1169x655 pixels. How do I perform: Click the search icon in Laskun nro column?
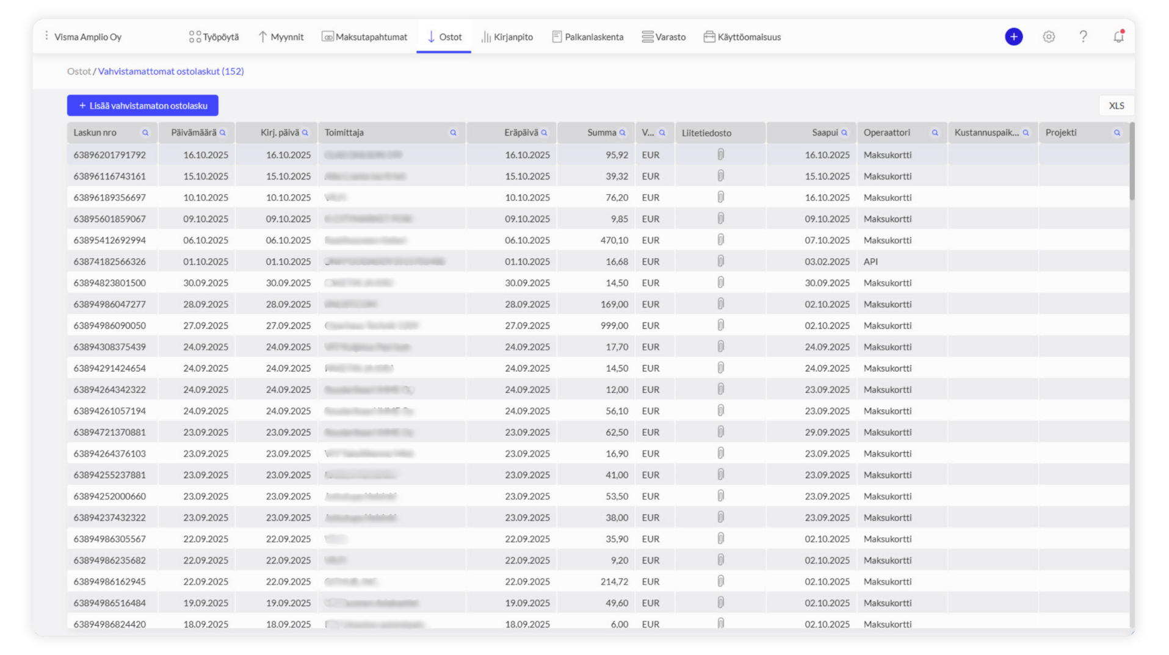click(145, 132)
